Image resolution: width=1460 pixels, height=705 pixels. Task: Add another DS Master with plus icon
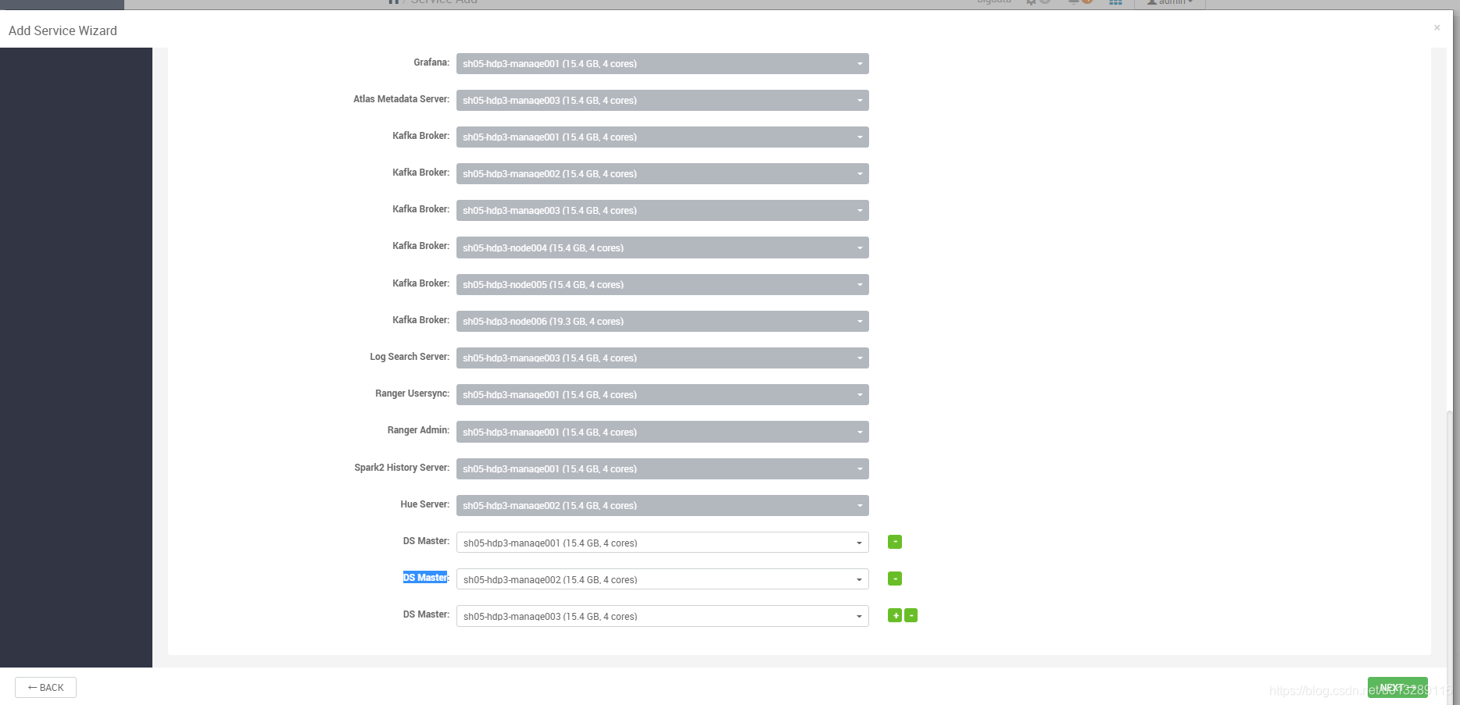click(x=895, y=615)
